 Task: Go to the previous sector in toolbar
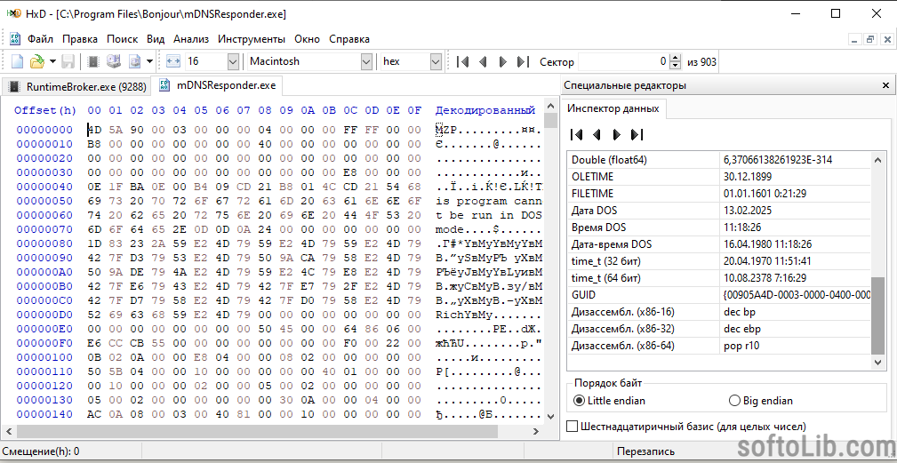point(482,61)
